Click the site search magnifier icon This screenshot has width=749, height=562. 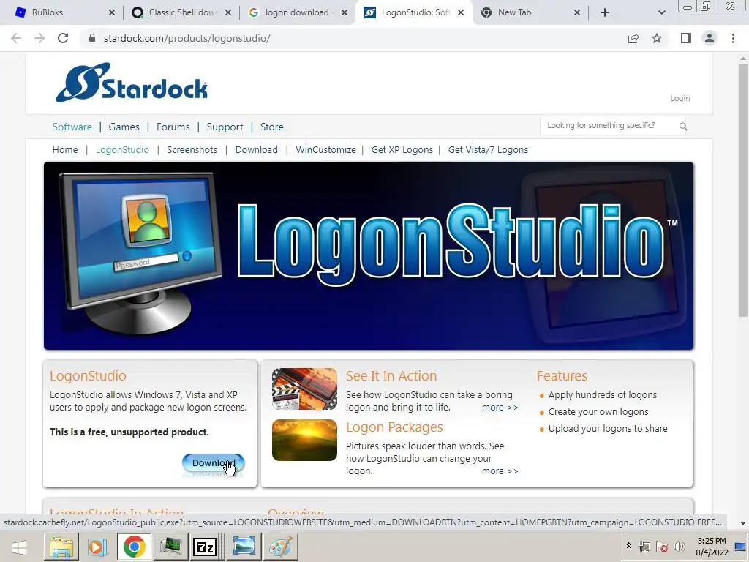pyautogui.click(x=683, y=126)
